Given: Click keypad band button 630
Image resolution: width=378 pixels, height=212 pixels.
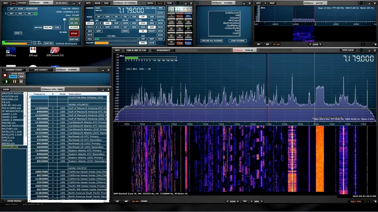Looking at the screenshot, I should (x=180, y=22).
